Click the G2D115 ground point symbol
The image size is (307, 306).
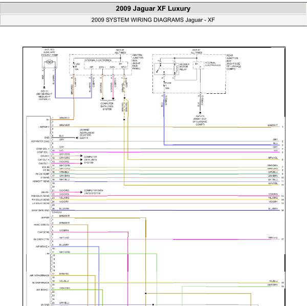[77, 138]
